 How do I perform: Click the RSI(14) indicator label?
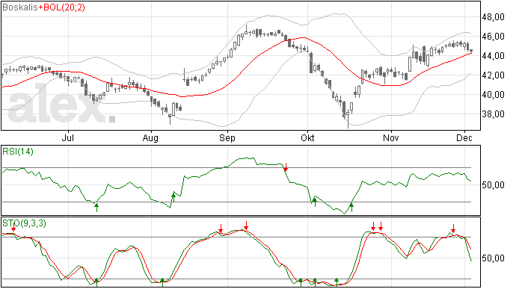pyautogui.click(x=18, y=152)
